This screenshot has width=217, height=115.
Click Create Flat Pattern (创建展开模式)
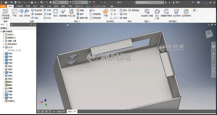tap(166, 13)
